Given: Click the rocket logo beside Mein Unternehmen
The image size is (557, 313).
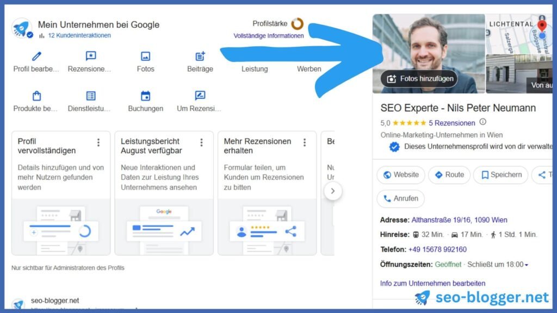Looking at the screenshot, I should [x=22, y=28].
